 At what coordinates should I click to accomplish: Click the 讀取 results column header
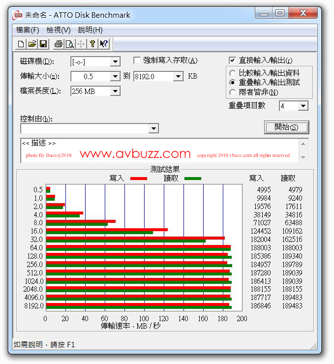click(288, 178)
